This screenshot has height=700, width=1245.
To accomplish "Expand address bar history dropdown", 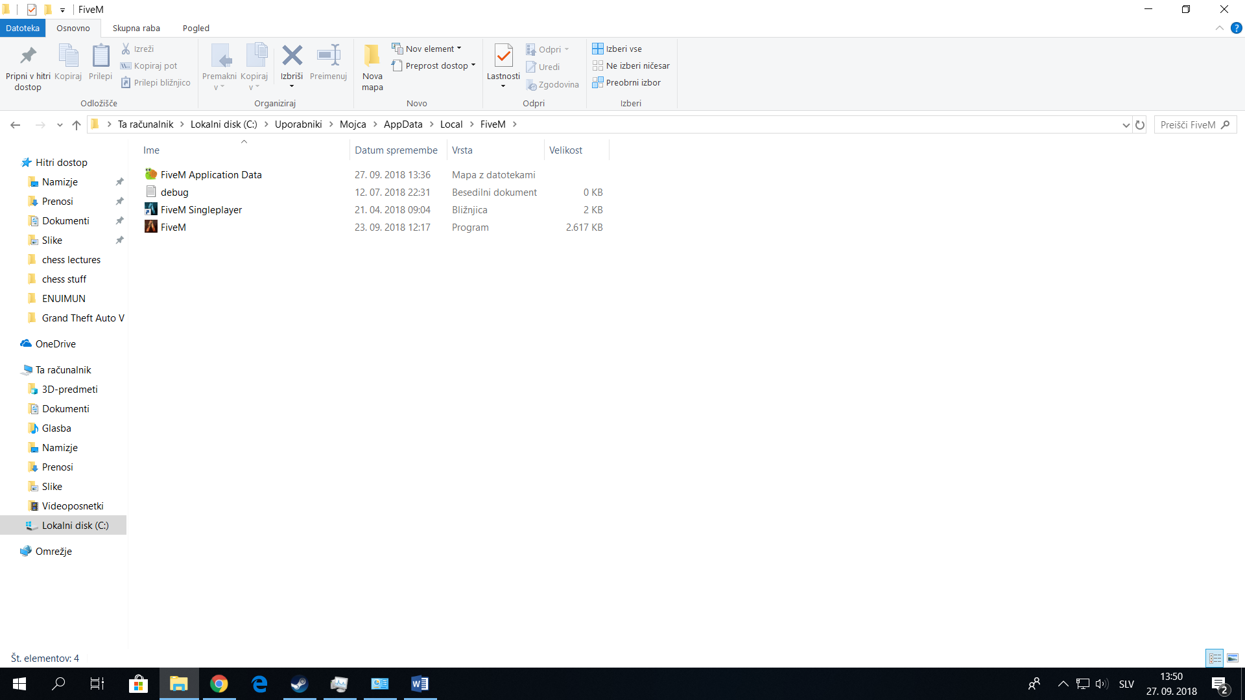I will point(1126,125).
